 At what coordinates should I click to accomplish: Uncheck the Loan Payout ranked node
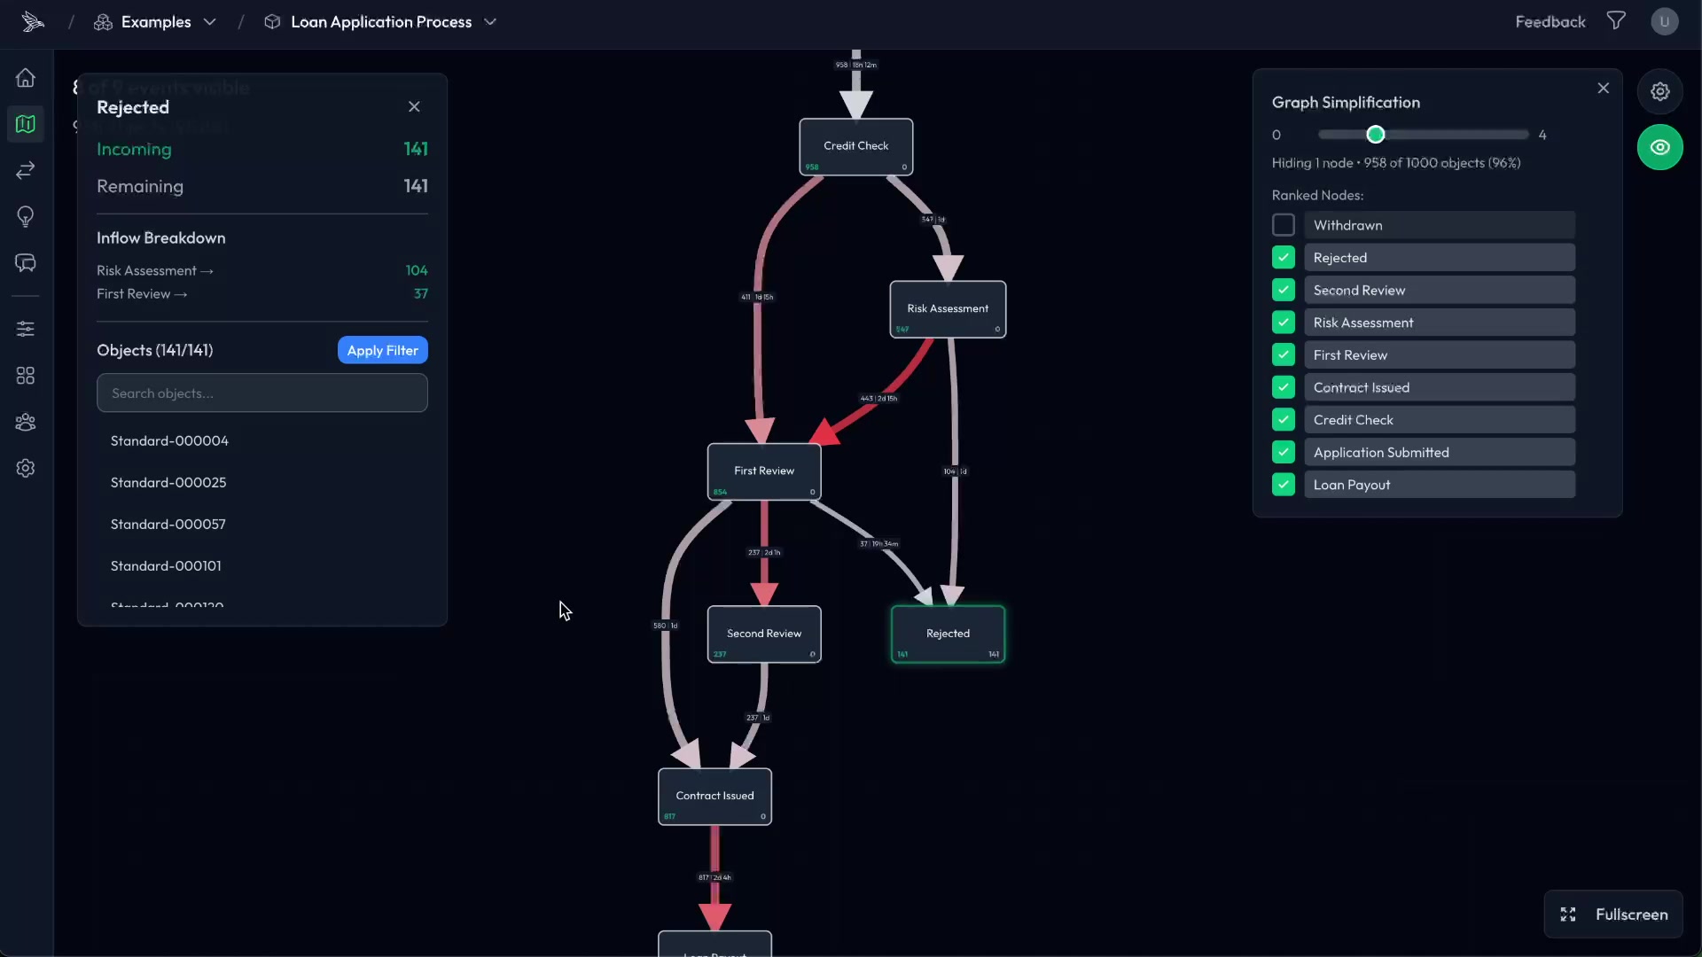pos(1284,485)
